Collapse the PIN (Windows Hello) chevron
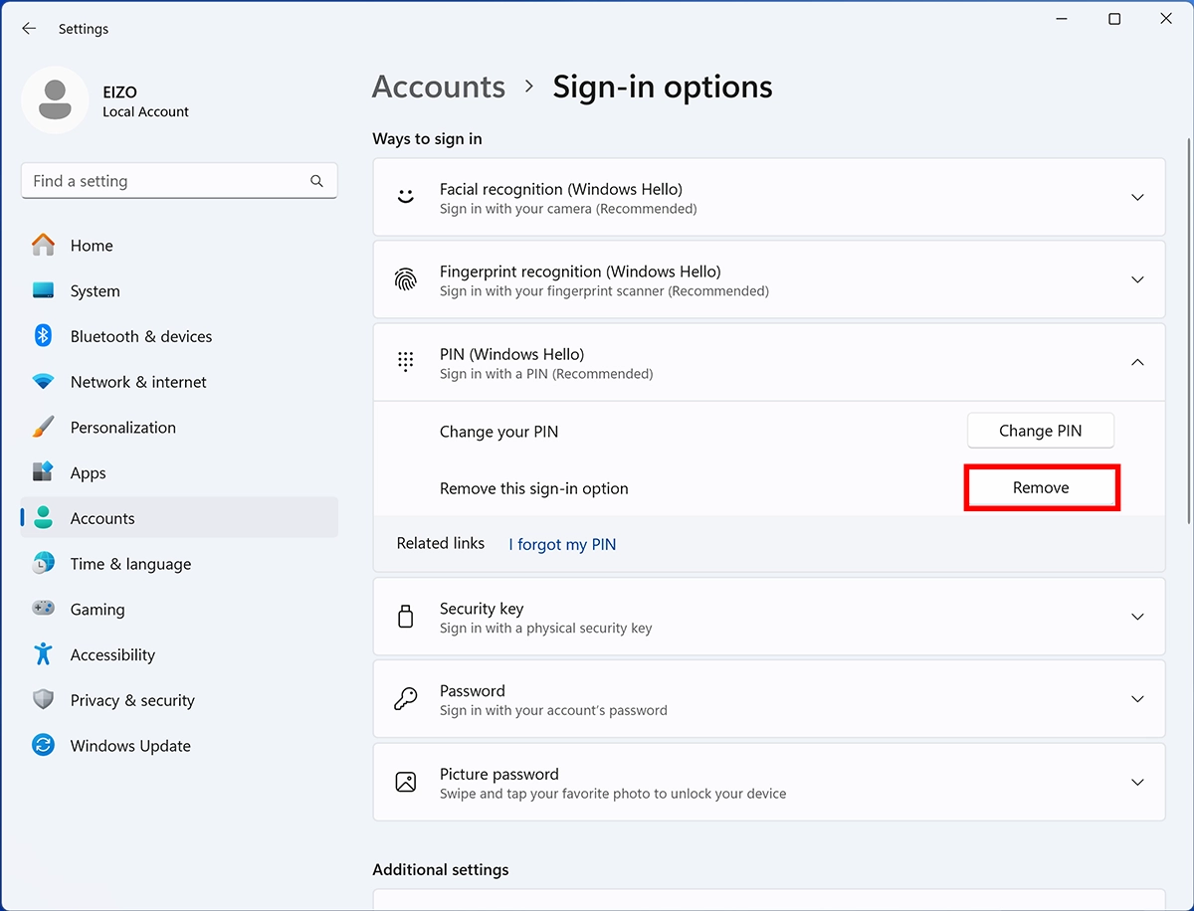The image size is (1194, 911). 1137,363
